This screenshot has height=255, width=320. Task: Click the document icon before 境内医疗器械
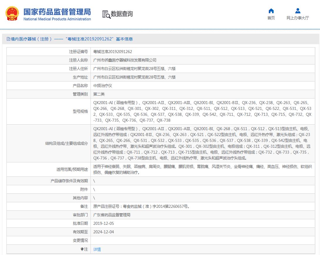tap(8, 39)
